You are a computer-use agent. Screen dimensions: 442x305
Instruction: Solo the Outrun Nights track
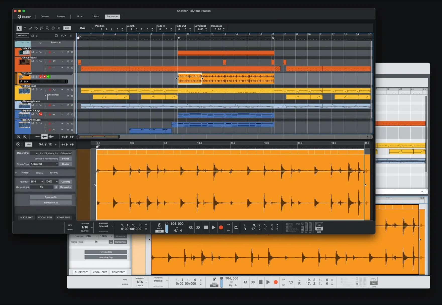[37, 61]
